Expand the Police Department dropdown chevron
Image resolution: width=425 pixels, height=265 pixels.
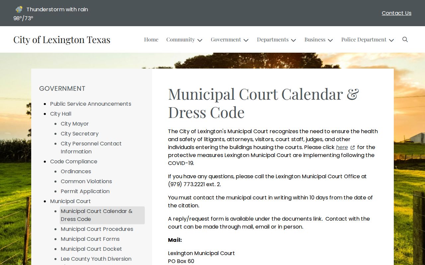tap(391, 40)
